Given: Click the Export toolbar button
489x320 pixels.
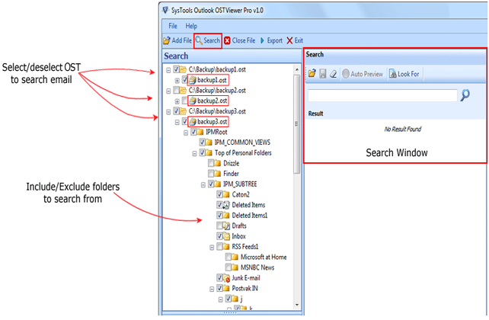Looking at the screenshot, I should tap(271, 40).
